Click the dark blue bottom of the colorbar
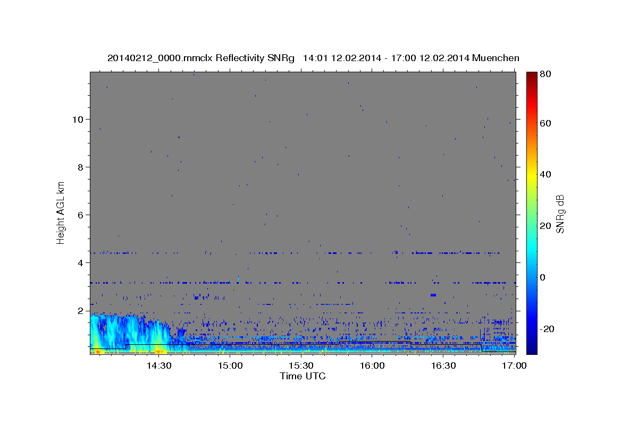 (532, 348)
